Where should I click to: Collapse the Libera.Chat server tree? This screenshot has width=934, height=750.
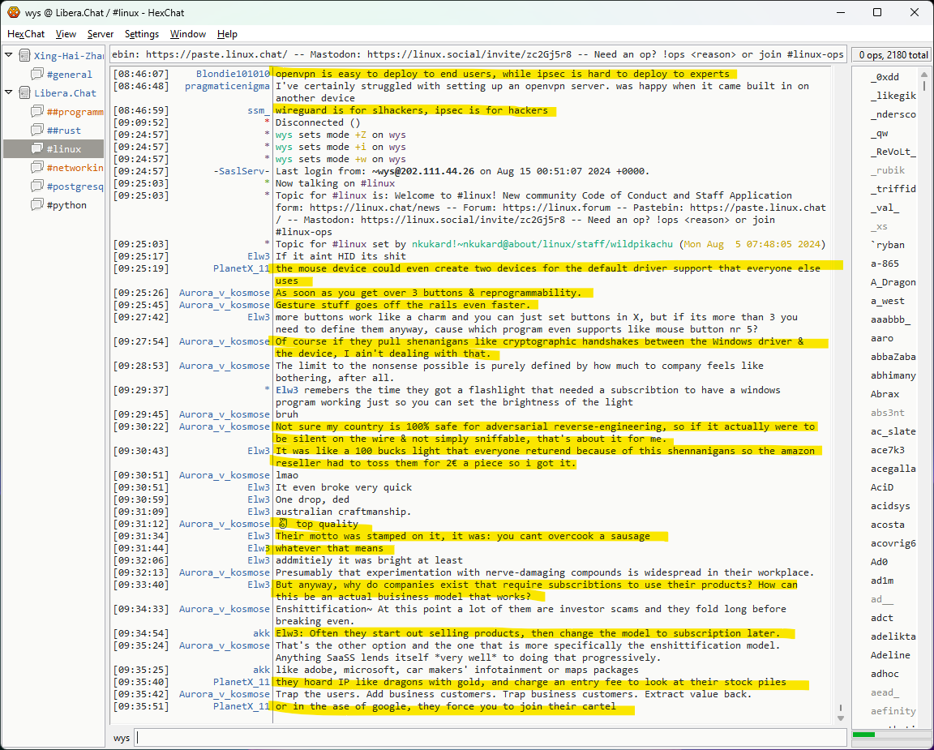pyautogui.click(x=10, y=92)
